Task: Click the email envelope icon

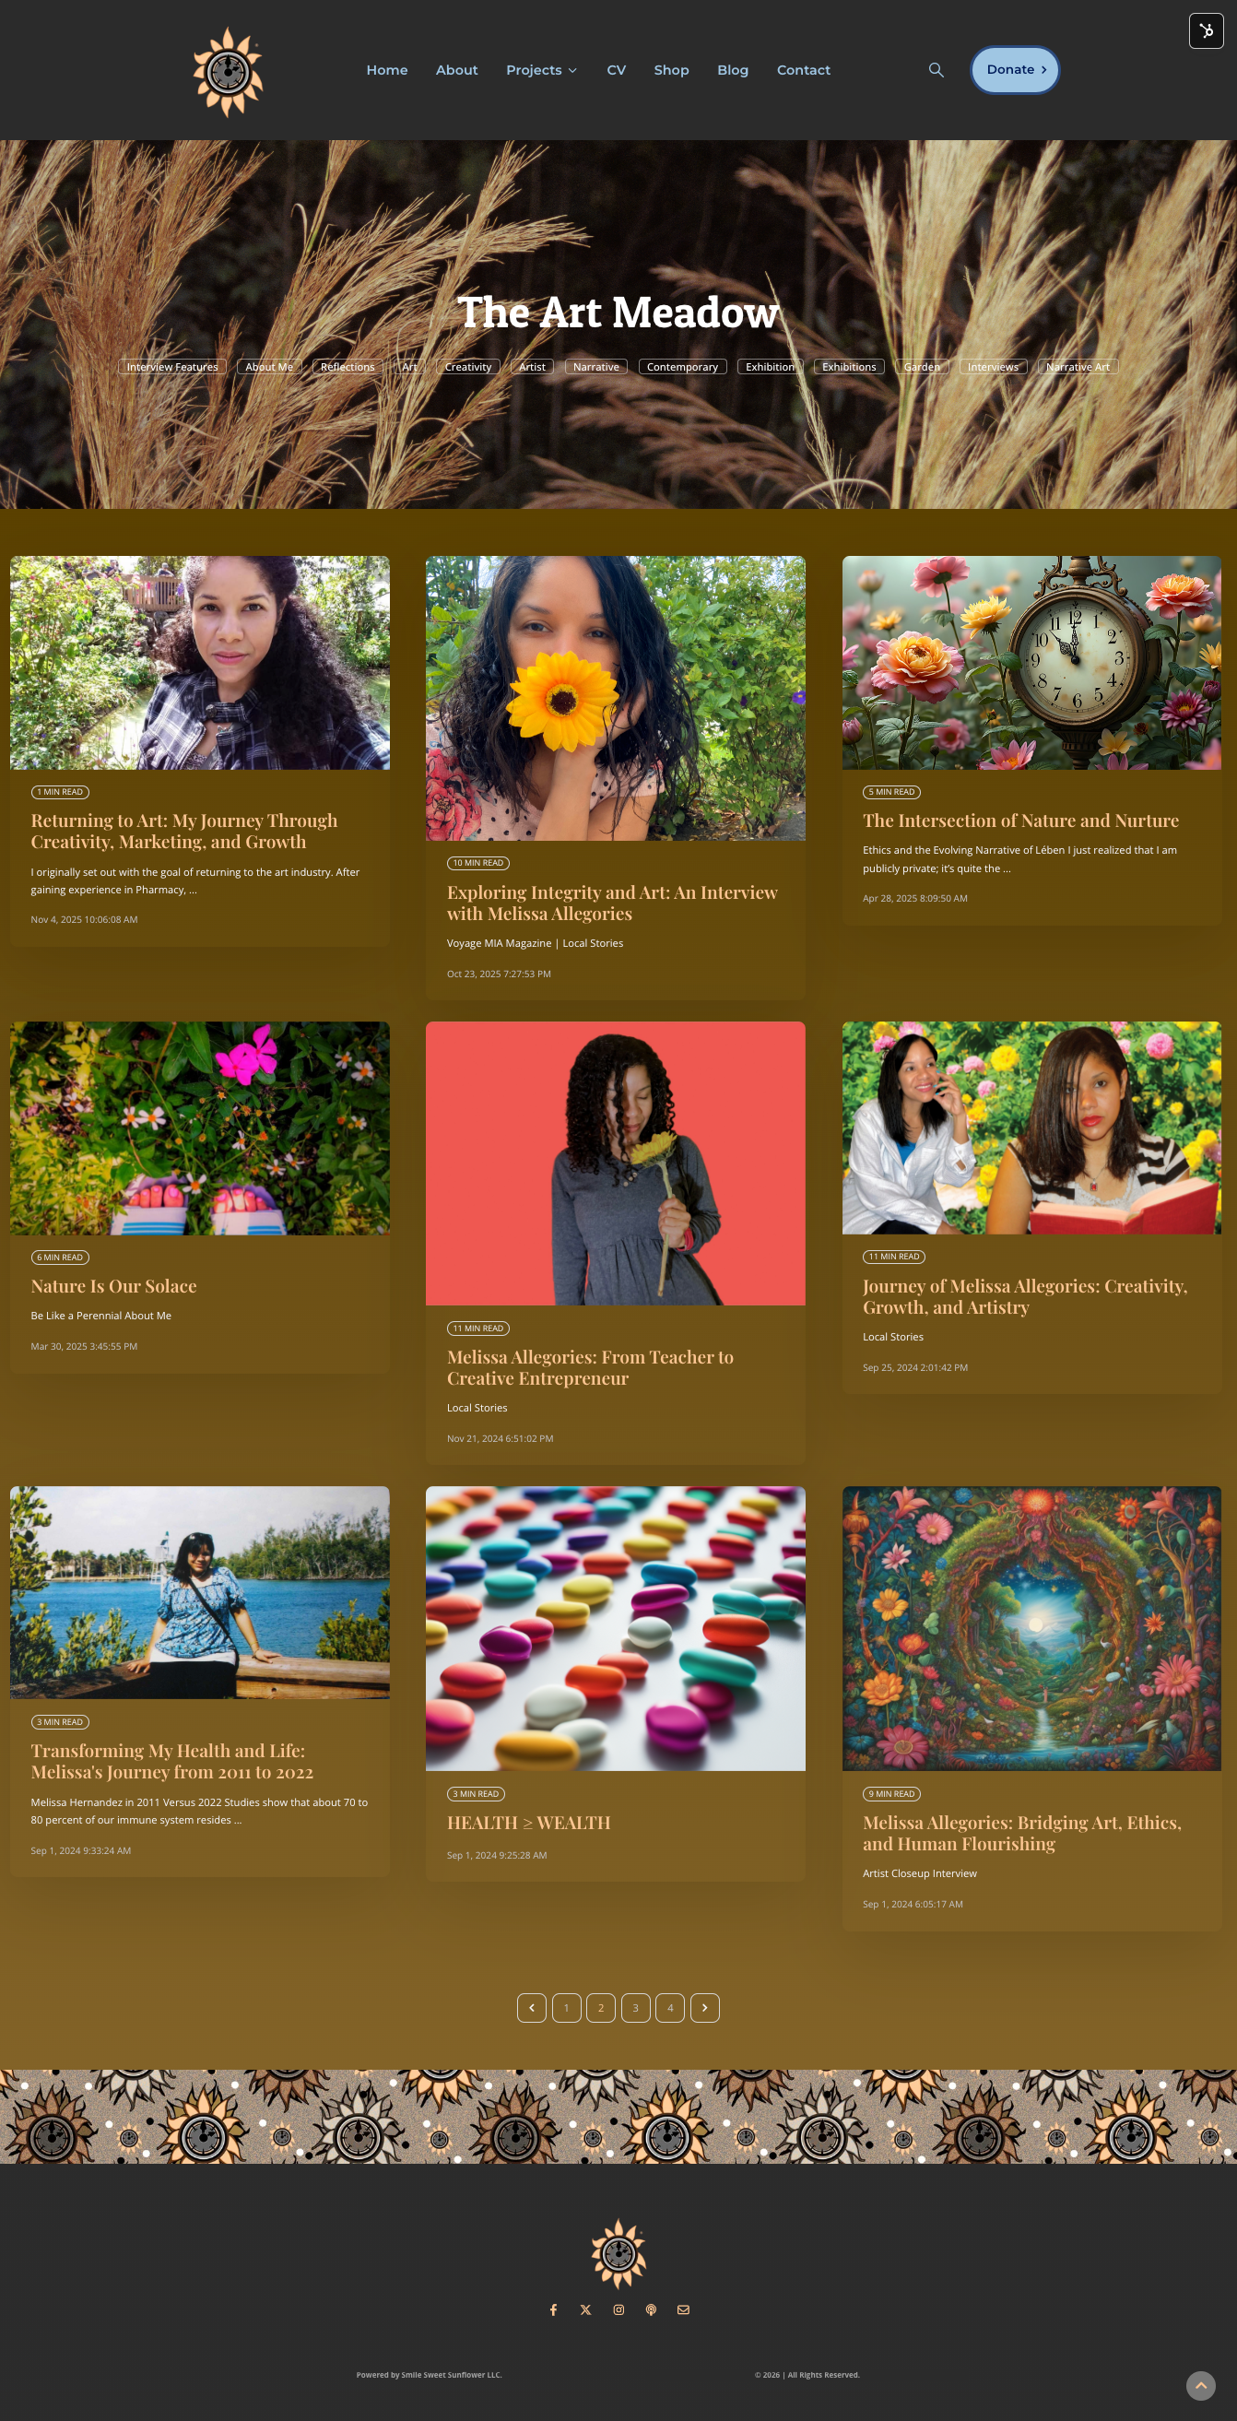Action: [683, 2309]
